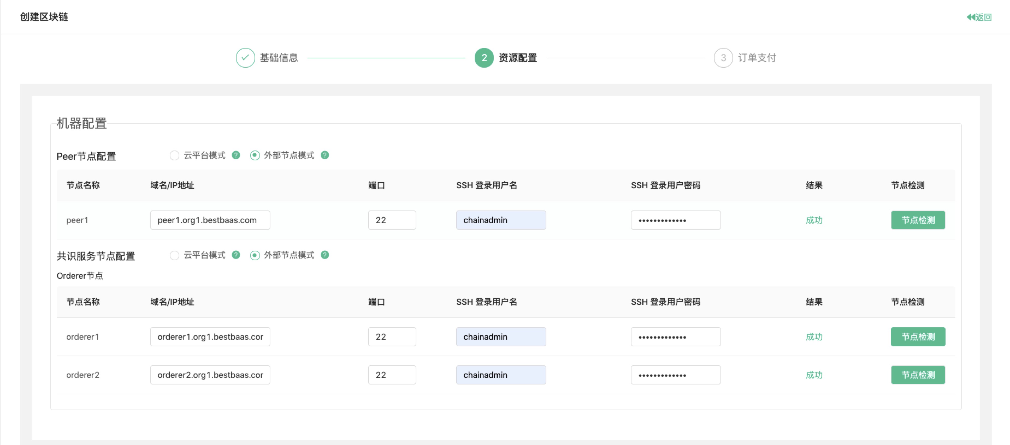This screenshot has height=445, width=1010.
Task: Click orderer2 SSH password field
Action: [x=675, y=375]
